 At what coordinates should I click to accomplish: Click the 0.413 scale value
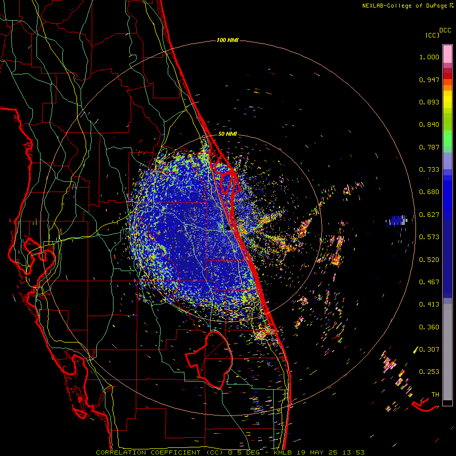[x=429, y=305]
